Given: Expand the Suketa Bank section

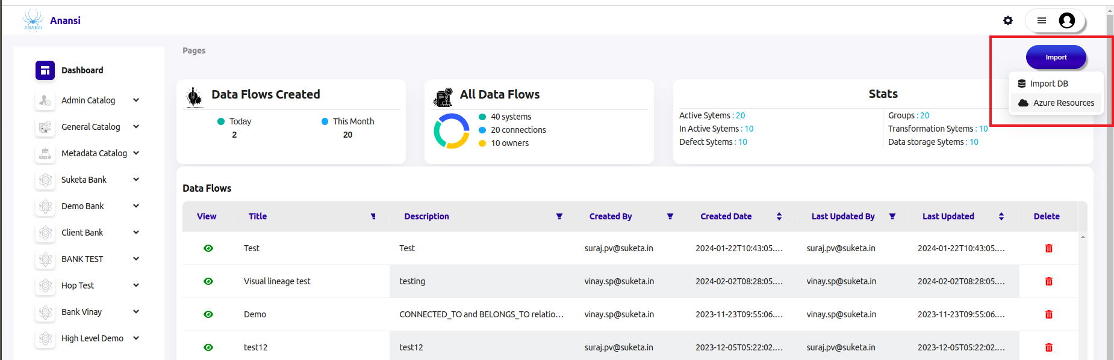Looking at the screenshot, I should click(x=136, y=180).
